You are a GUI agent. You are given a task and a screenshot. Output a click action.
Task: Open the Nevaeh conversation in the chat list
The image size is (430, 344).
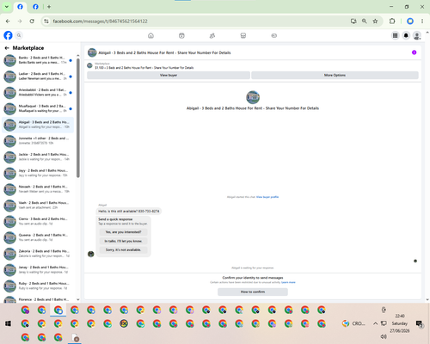38,189
